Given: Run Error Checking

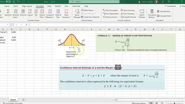Looking at the screenshot, I should (x=127, y=14).
